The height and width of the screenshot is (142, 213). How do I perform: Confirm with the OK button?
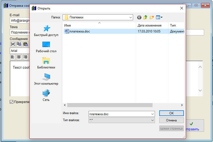tap(171, 113)
